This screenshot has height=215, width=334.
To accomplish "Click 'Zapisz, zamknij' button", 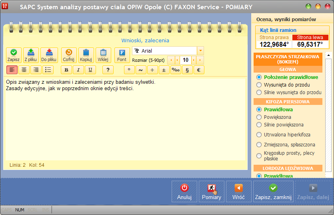I will pos(273,191).
